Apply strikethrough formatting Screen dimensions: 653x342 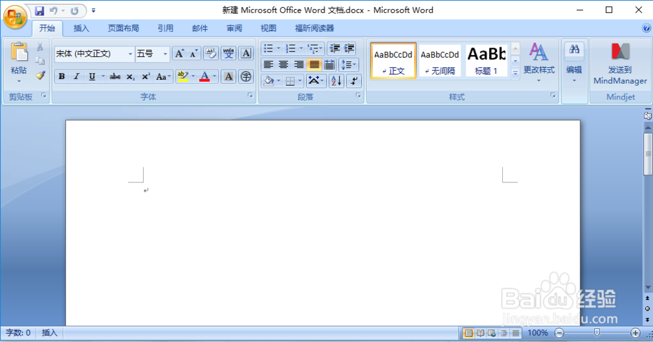[x=115, y=77]
